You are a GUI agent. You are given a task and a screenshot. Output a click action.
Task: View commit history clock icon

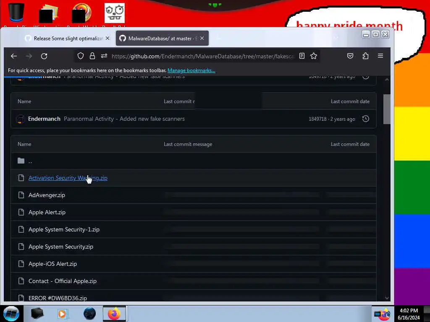366,119
